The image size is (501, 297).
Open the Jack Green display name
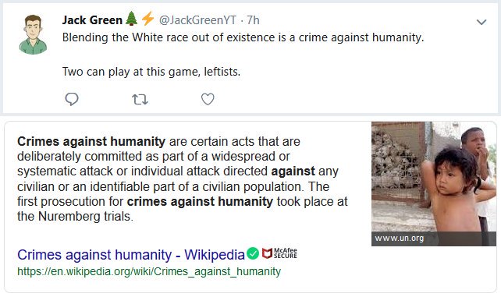[x=92, y=20]
